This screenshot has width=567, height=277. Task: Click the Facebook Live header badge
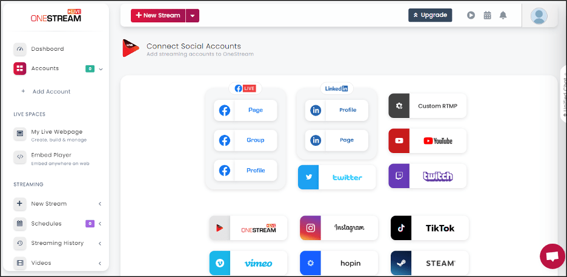coord(245,88)
